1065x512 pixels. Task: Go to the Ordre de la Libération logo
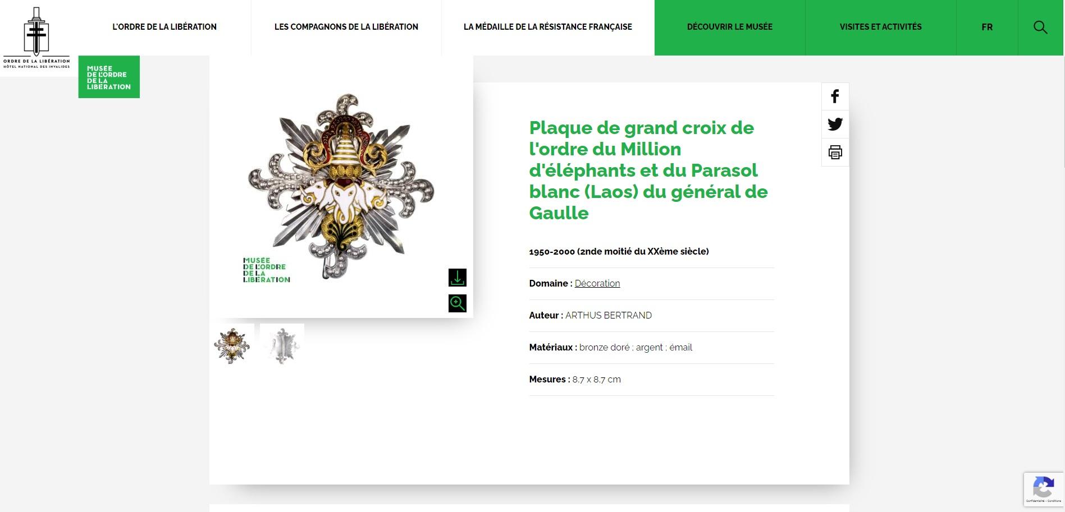36,38
